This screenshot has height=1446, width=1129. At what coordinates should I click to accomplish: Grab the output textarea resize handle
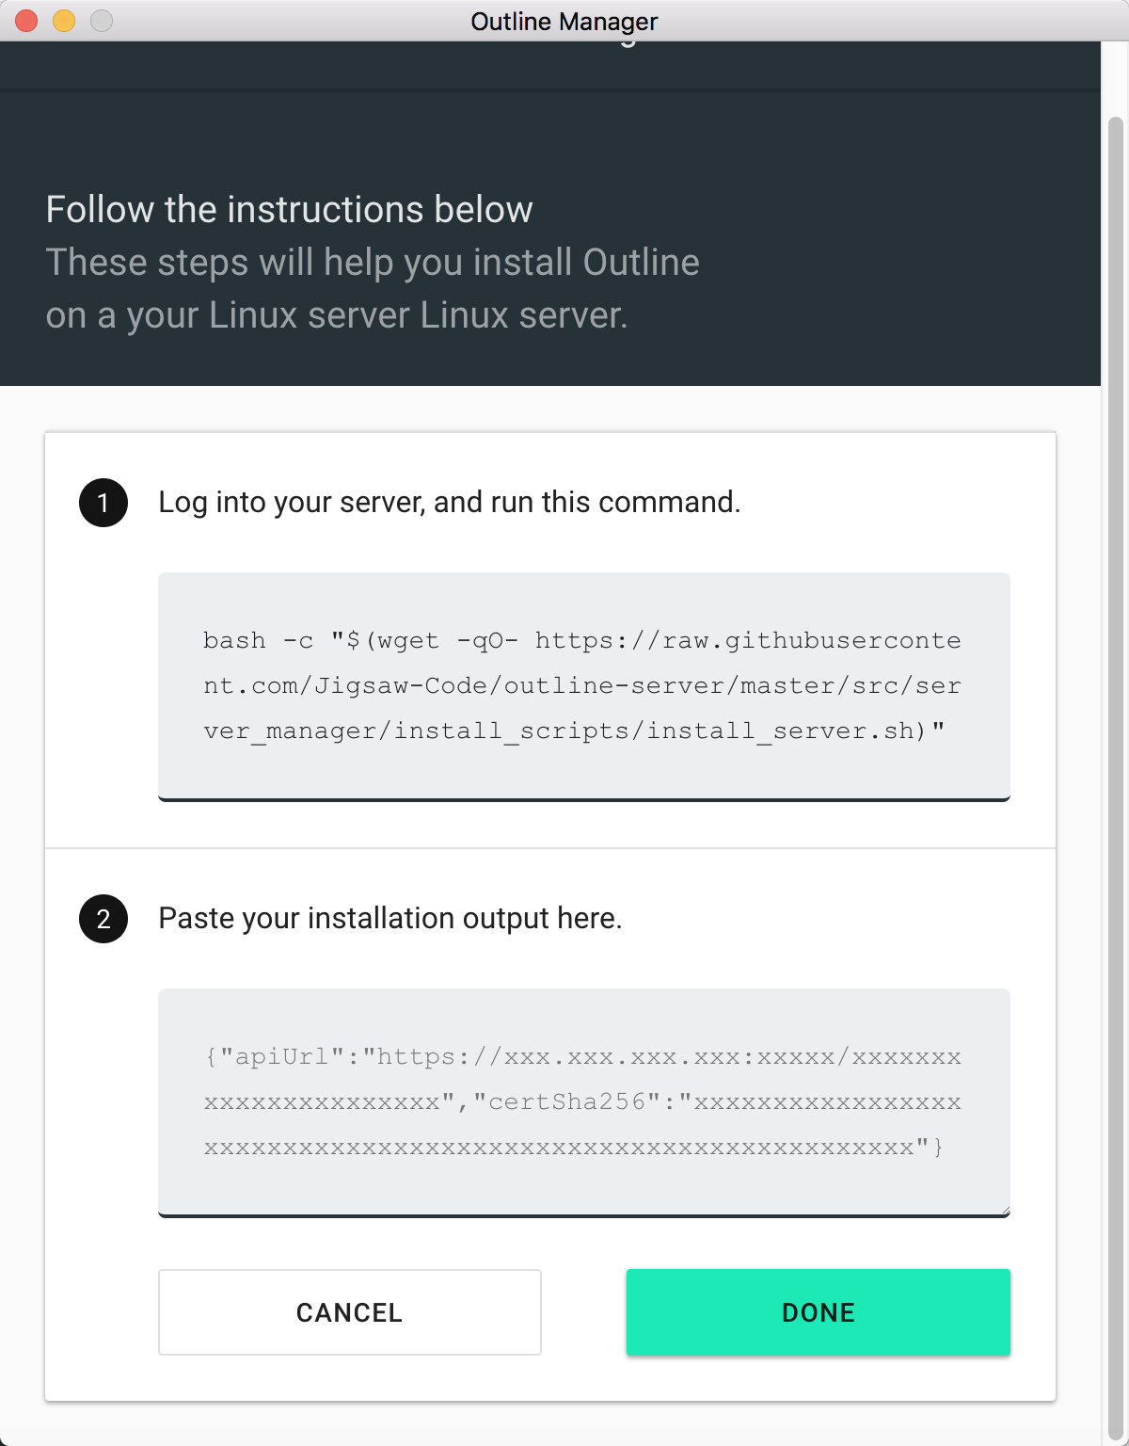(x=1004, y=1210)
